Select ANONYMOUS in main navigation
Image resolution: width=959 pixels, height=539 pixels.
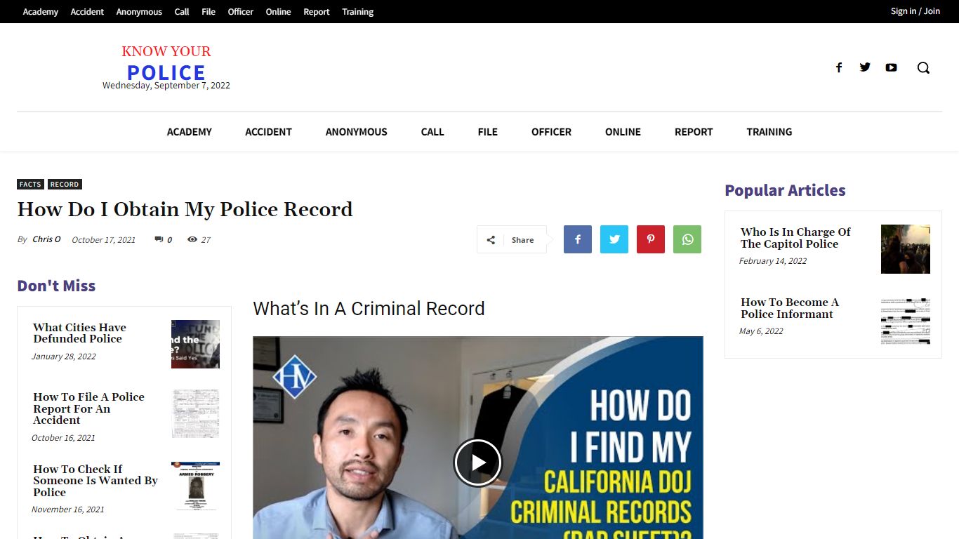357,132
